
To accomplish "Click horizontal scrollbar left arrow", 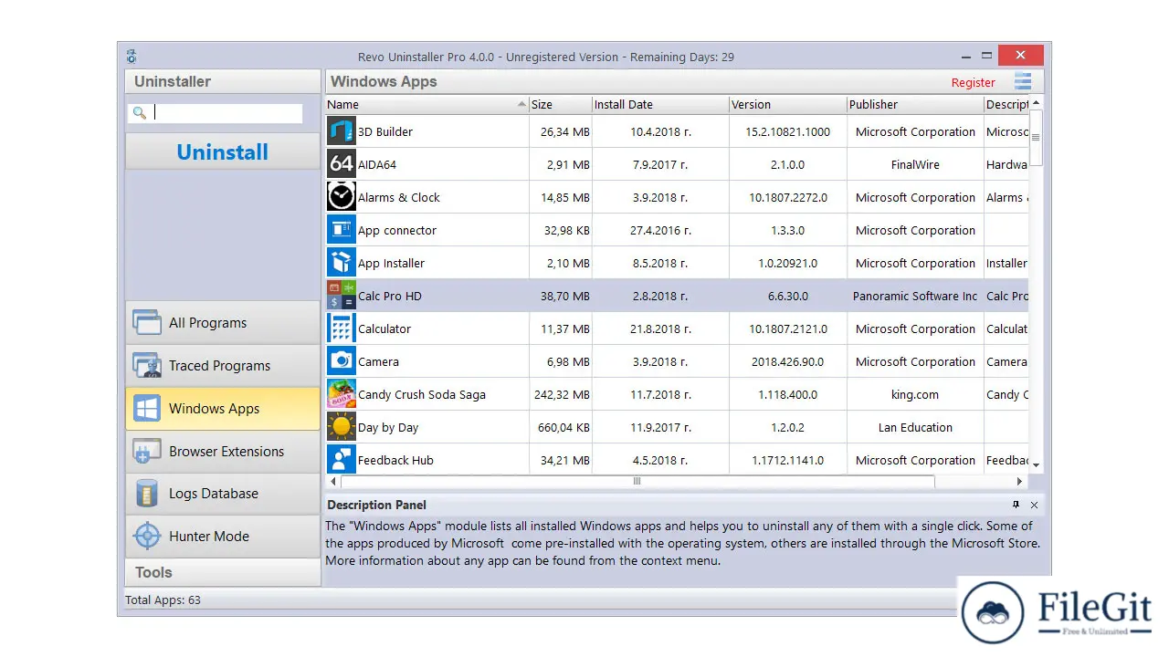I will (x=333, y=481).
